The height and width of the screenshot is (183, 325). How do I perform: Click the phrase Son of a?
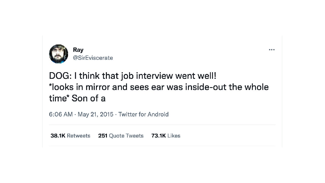[x=89, y=98]
